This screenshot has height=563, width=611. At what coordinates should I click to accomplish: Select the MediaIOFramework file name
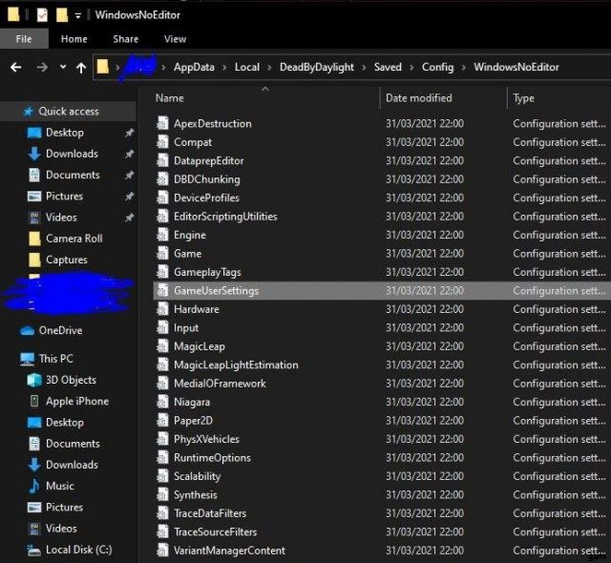[x=220, y=384]
